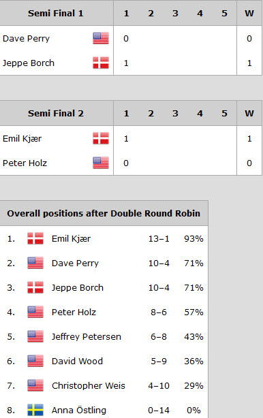This screenshot has width=263, height=418.
Task: Click Emil Kjær's name in overall positions
Action: 72,238
